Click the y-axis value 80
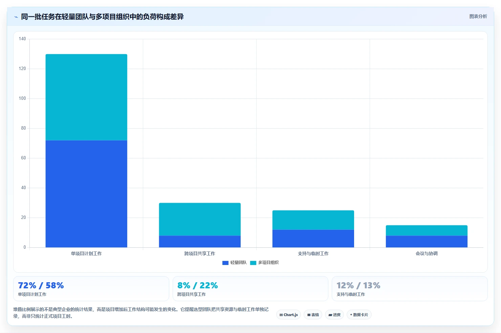Image resolution: width=501 pixels, height=333 pixels. tap(23, 128)
